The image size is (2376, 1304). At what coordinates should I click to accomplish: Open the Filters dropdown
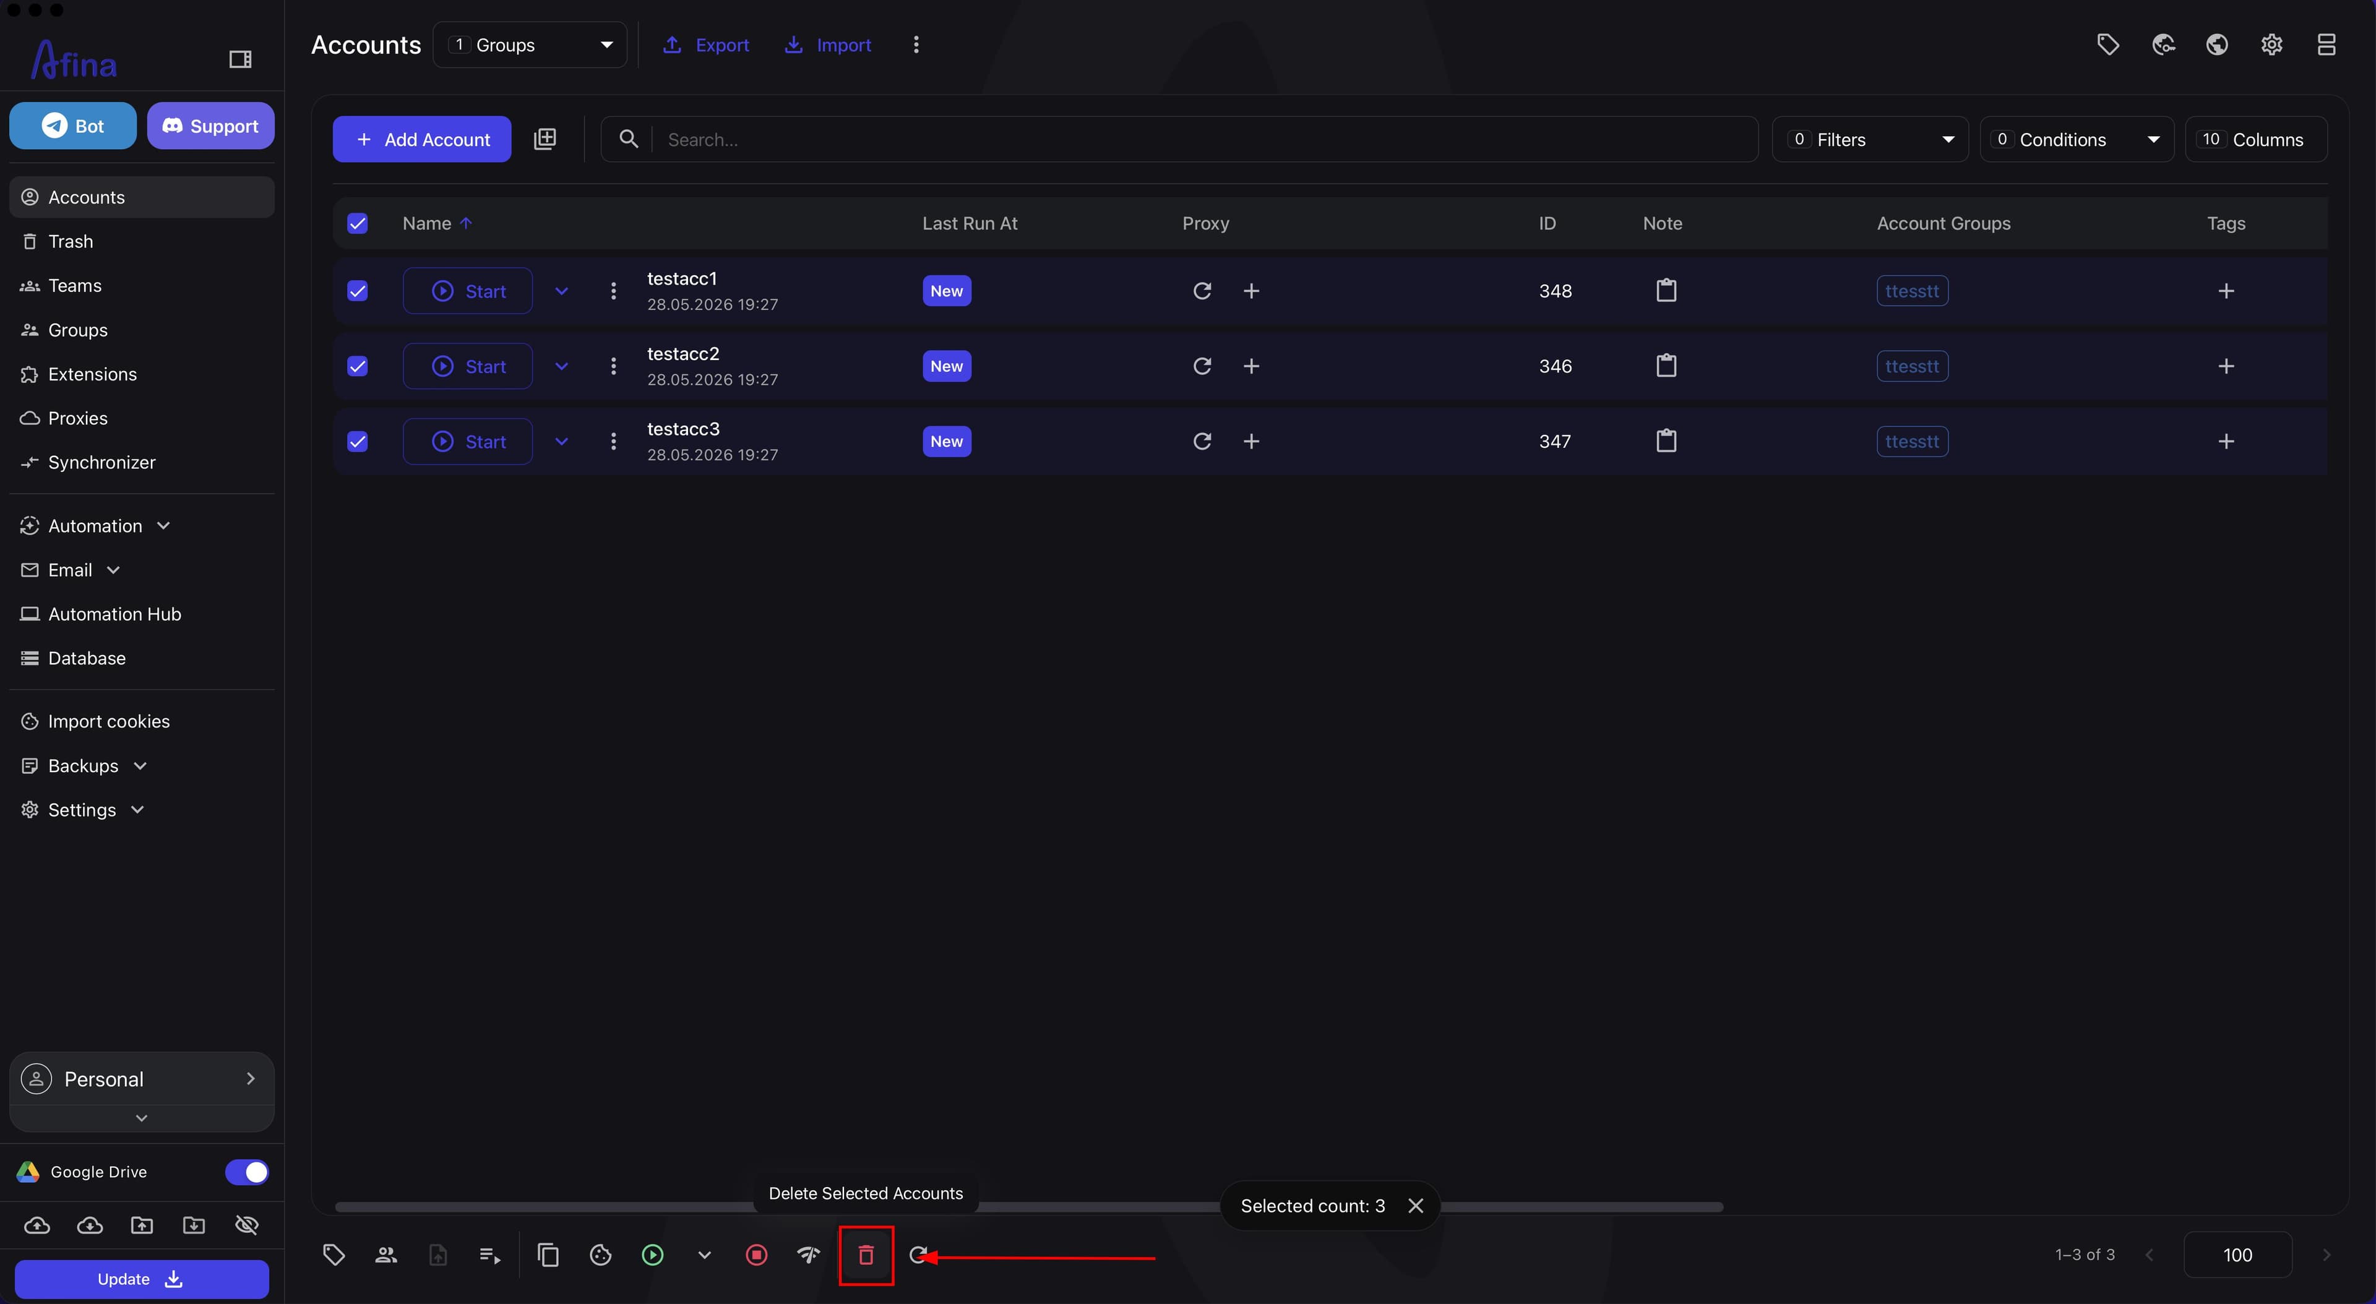1870,139
